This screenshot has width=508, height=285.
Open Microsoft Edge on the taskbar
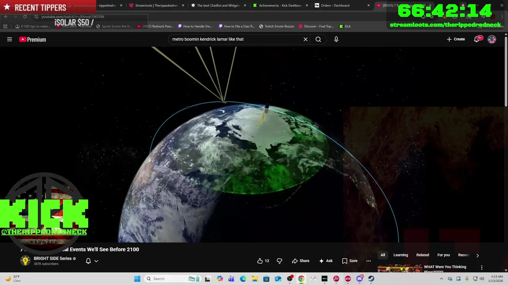coord(243,279)
